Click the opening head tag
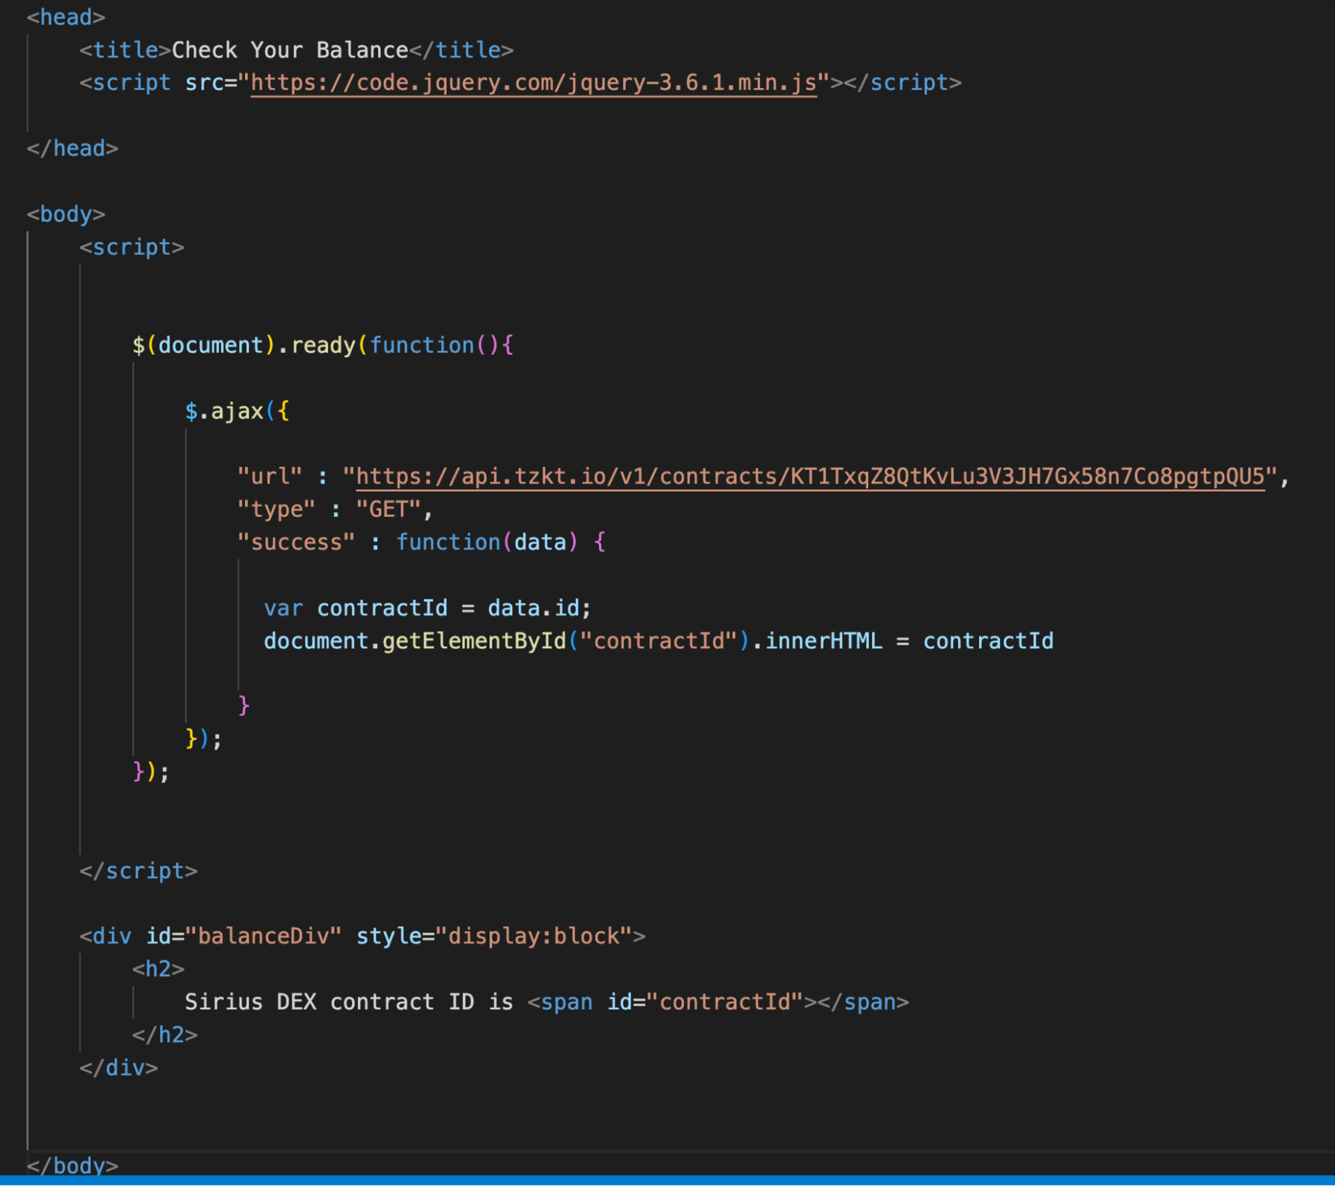The height and width of the screenshot is (1186, 1335). [65, 17]
